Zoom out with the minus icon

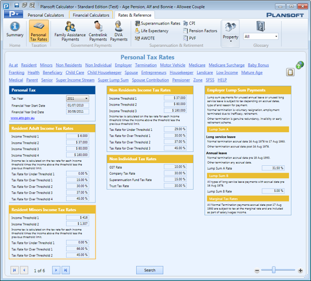click(x=257, y=270)
